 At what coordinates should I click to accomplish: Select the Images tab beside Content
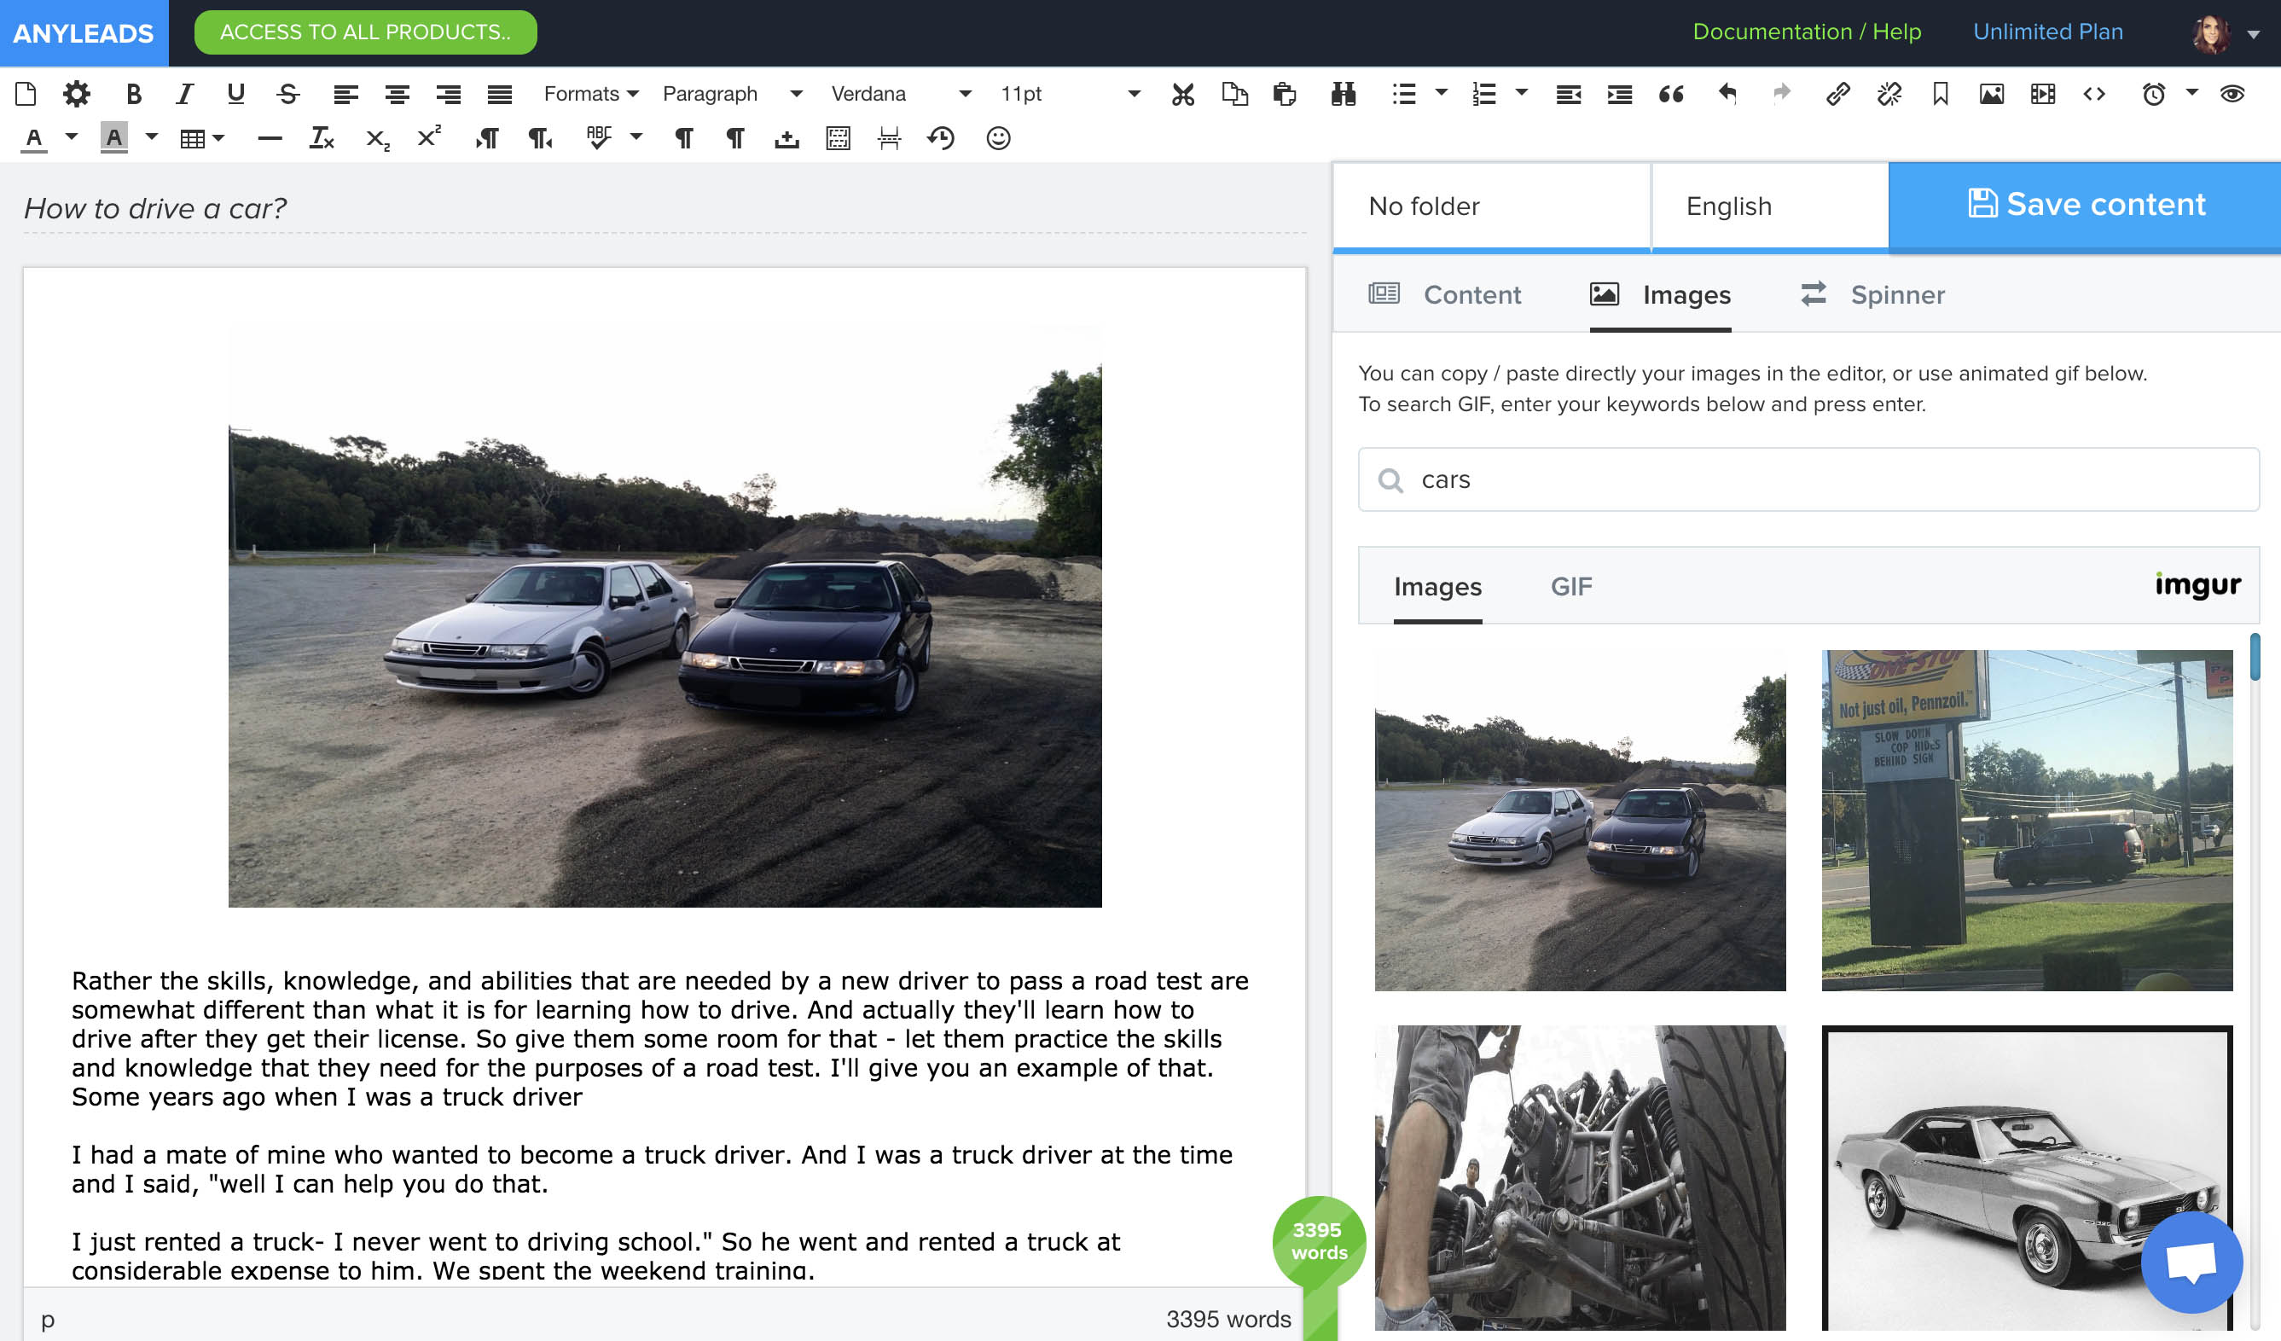tap(1660, 294)
